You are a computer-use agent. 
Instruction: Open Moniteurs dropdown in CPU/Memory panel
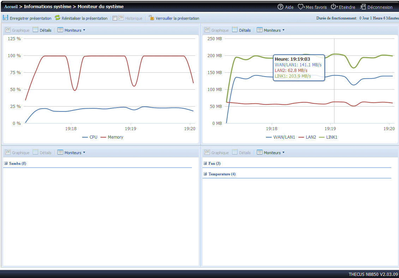click(72, 30)
